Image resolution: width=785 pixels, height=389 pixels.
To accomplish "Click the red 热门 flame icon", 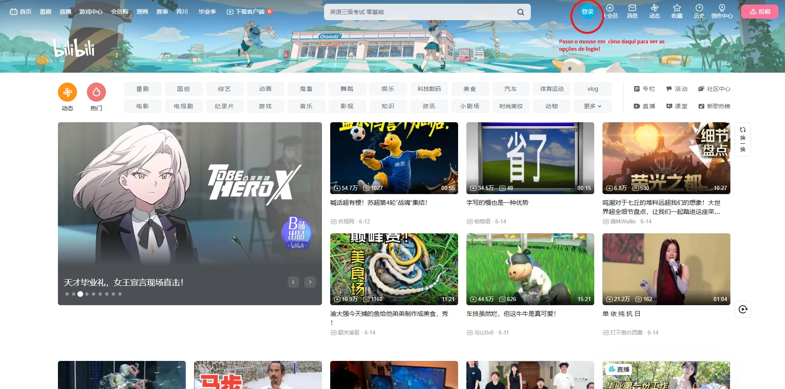I will pyautogui.click(x=96, y=92).
